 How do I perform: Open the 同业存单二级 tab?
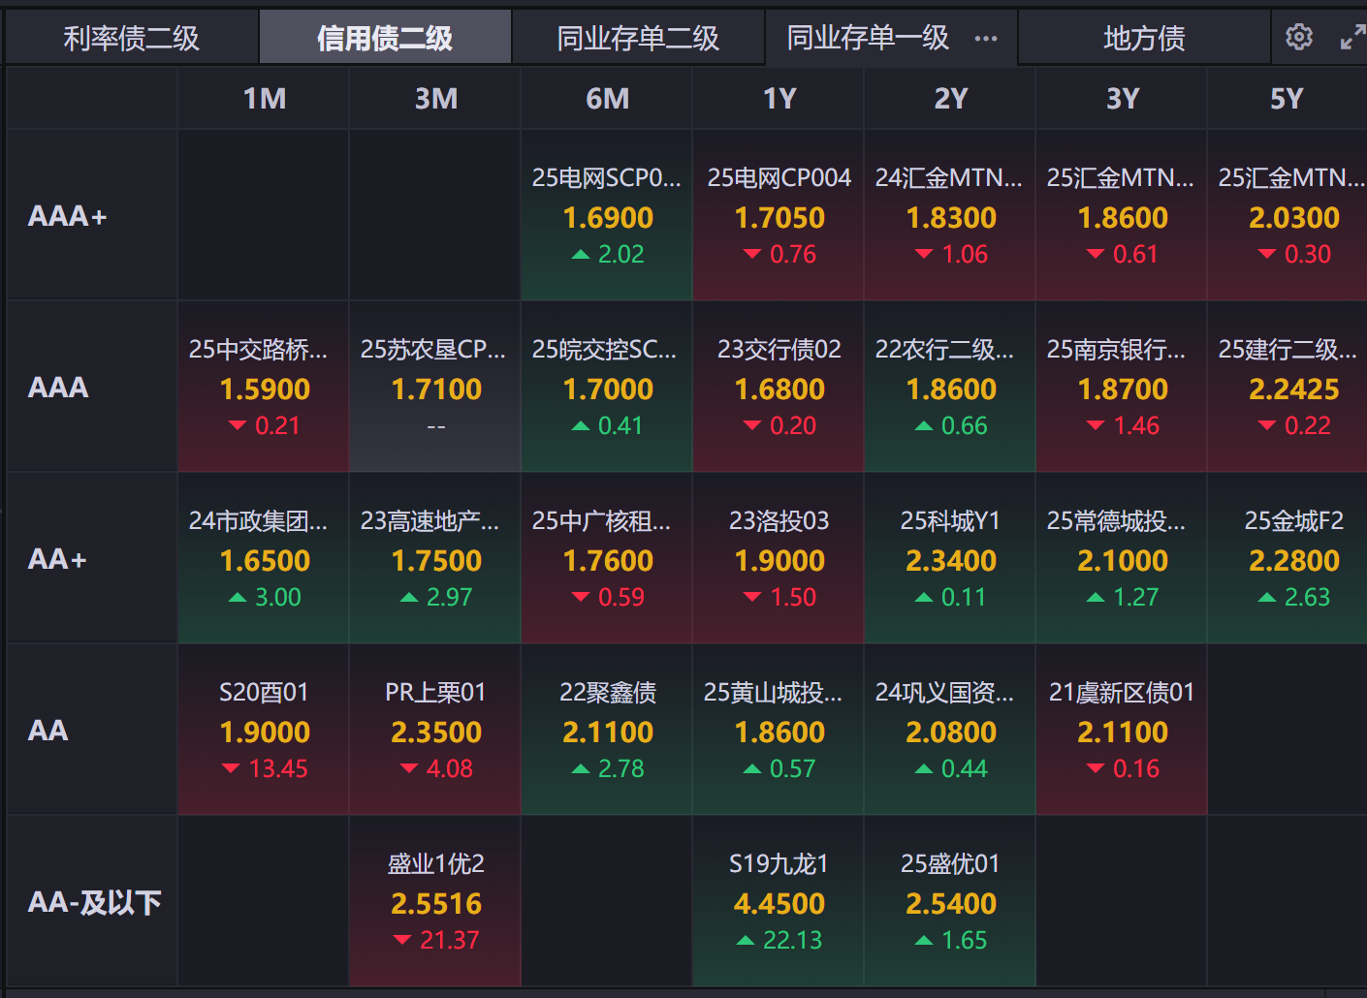point(638,38)
